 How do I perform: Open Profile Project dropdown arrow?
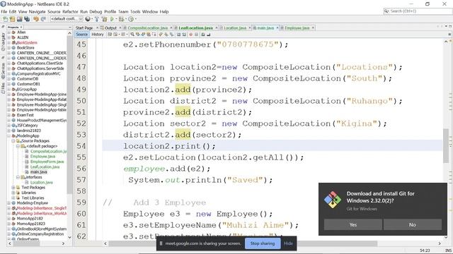click(135, 19)
